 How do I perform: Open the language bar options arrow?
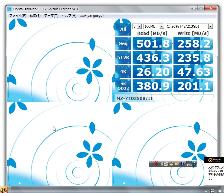click(x=194, y=165)
